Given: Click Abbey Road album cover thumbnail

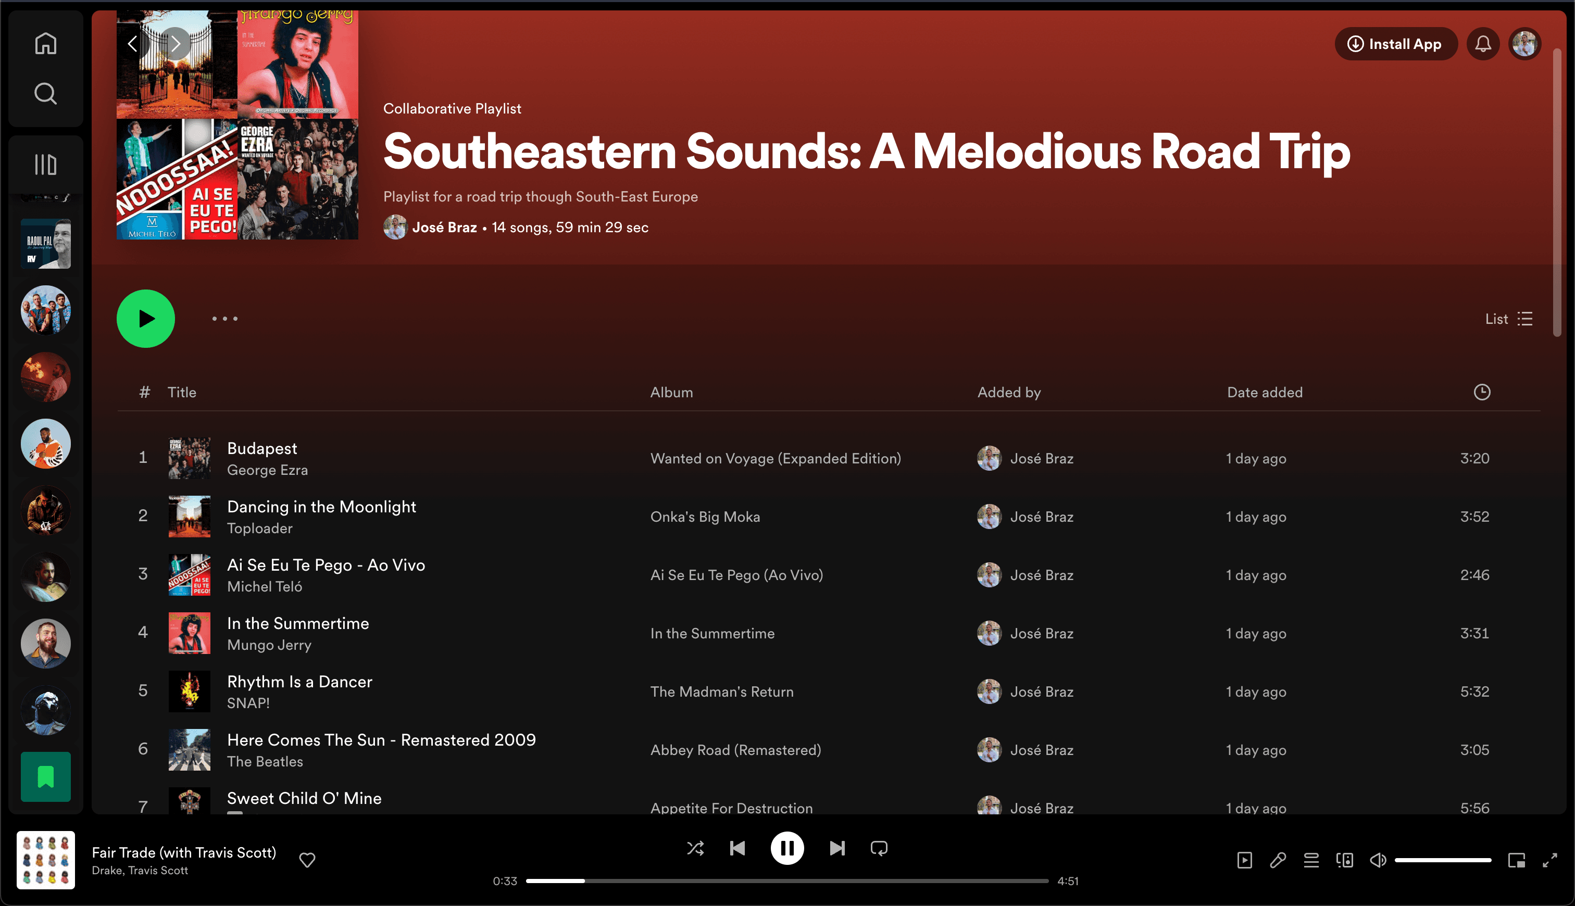Looking at the screenshot, I should pyautogui.click(x=189, y=750).
